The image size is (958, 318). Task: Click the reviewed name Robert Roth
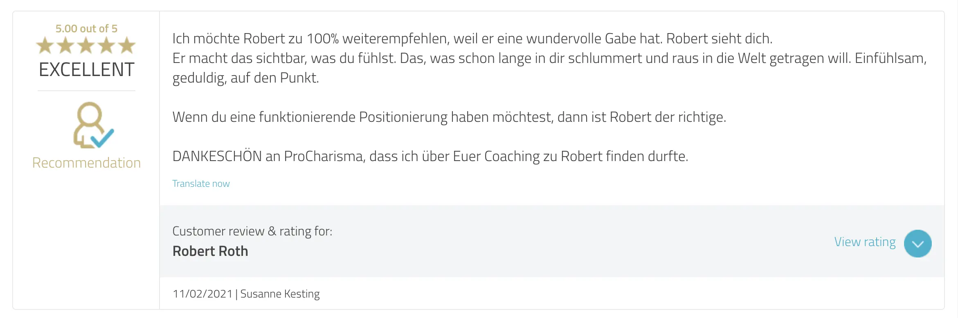[210, 251]
